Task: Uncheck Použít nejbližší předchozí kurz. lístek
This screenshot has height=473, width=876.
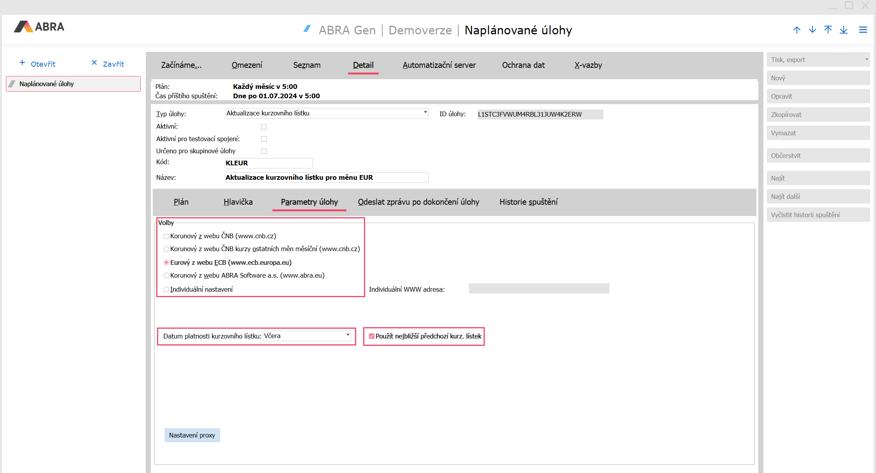Action: coord(372,336)
